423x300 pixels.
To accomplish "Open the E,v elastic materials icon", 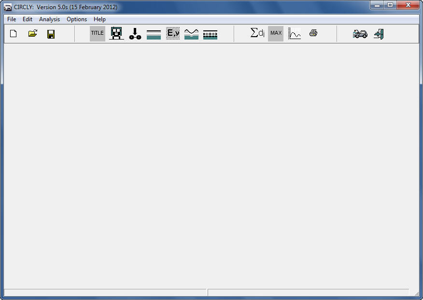I will [x=173, y=33].
